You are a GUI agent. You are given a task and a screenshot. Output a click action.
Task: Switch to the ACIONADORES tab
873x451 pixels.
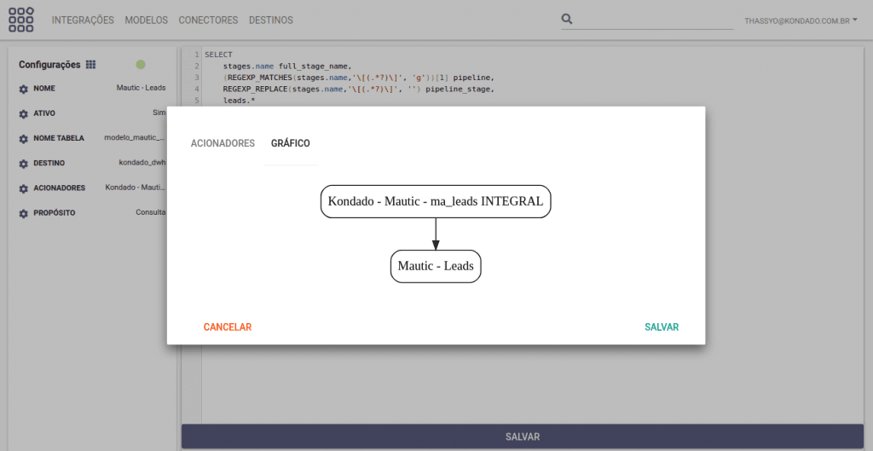pyautogui.click(x=223, y=143)
